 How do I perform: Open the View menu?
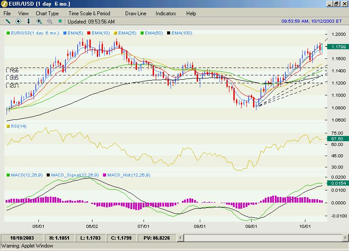24,14
